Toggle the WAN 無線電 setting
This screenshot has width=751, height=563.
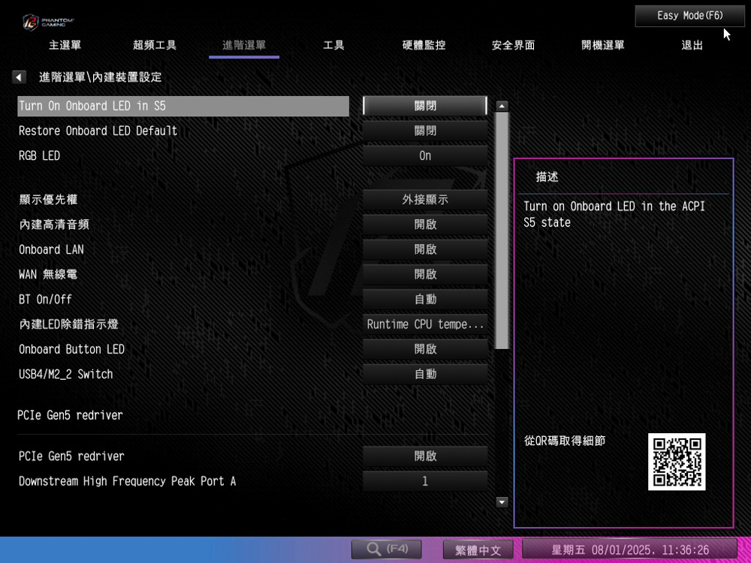[425, 274]
